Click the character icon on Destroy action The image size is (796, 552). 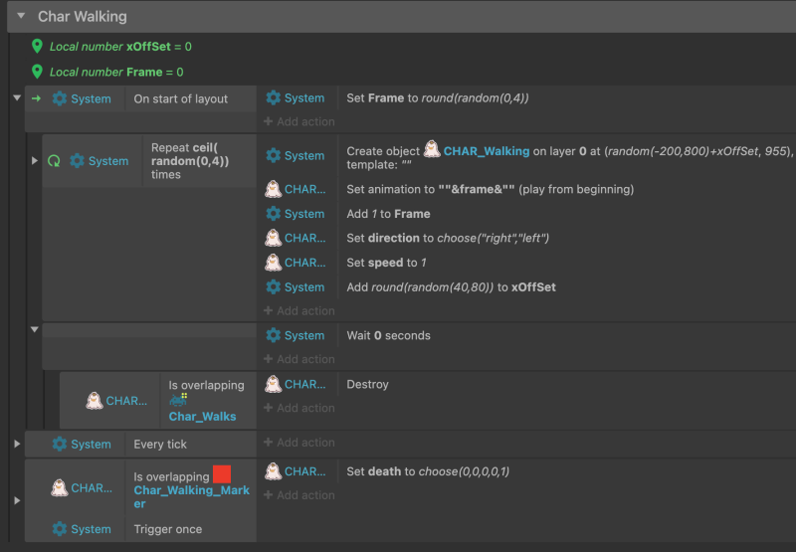[x=273, y=384]
